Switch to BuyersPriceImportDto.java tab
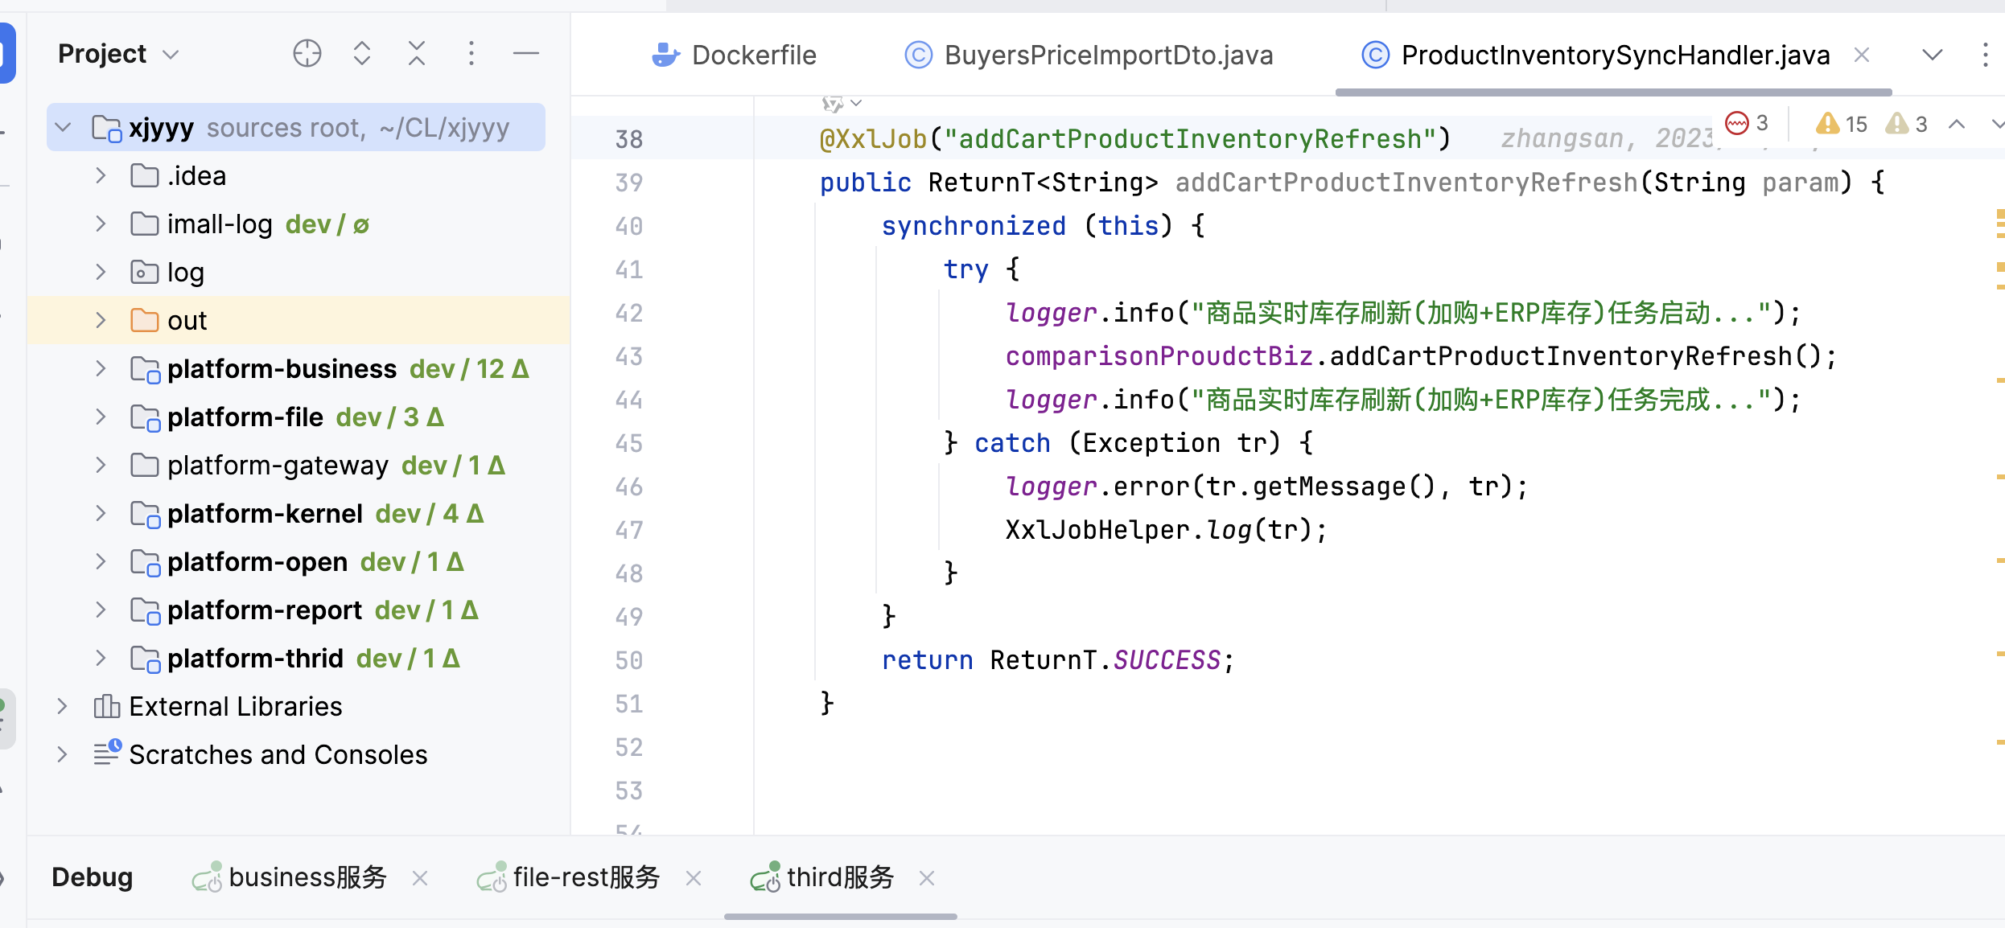 point(1089,55)
